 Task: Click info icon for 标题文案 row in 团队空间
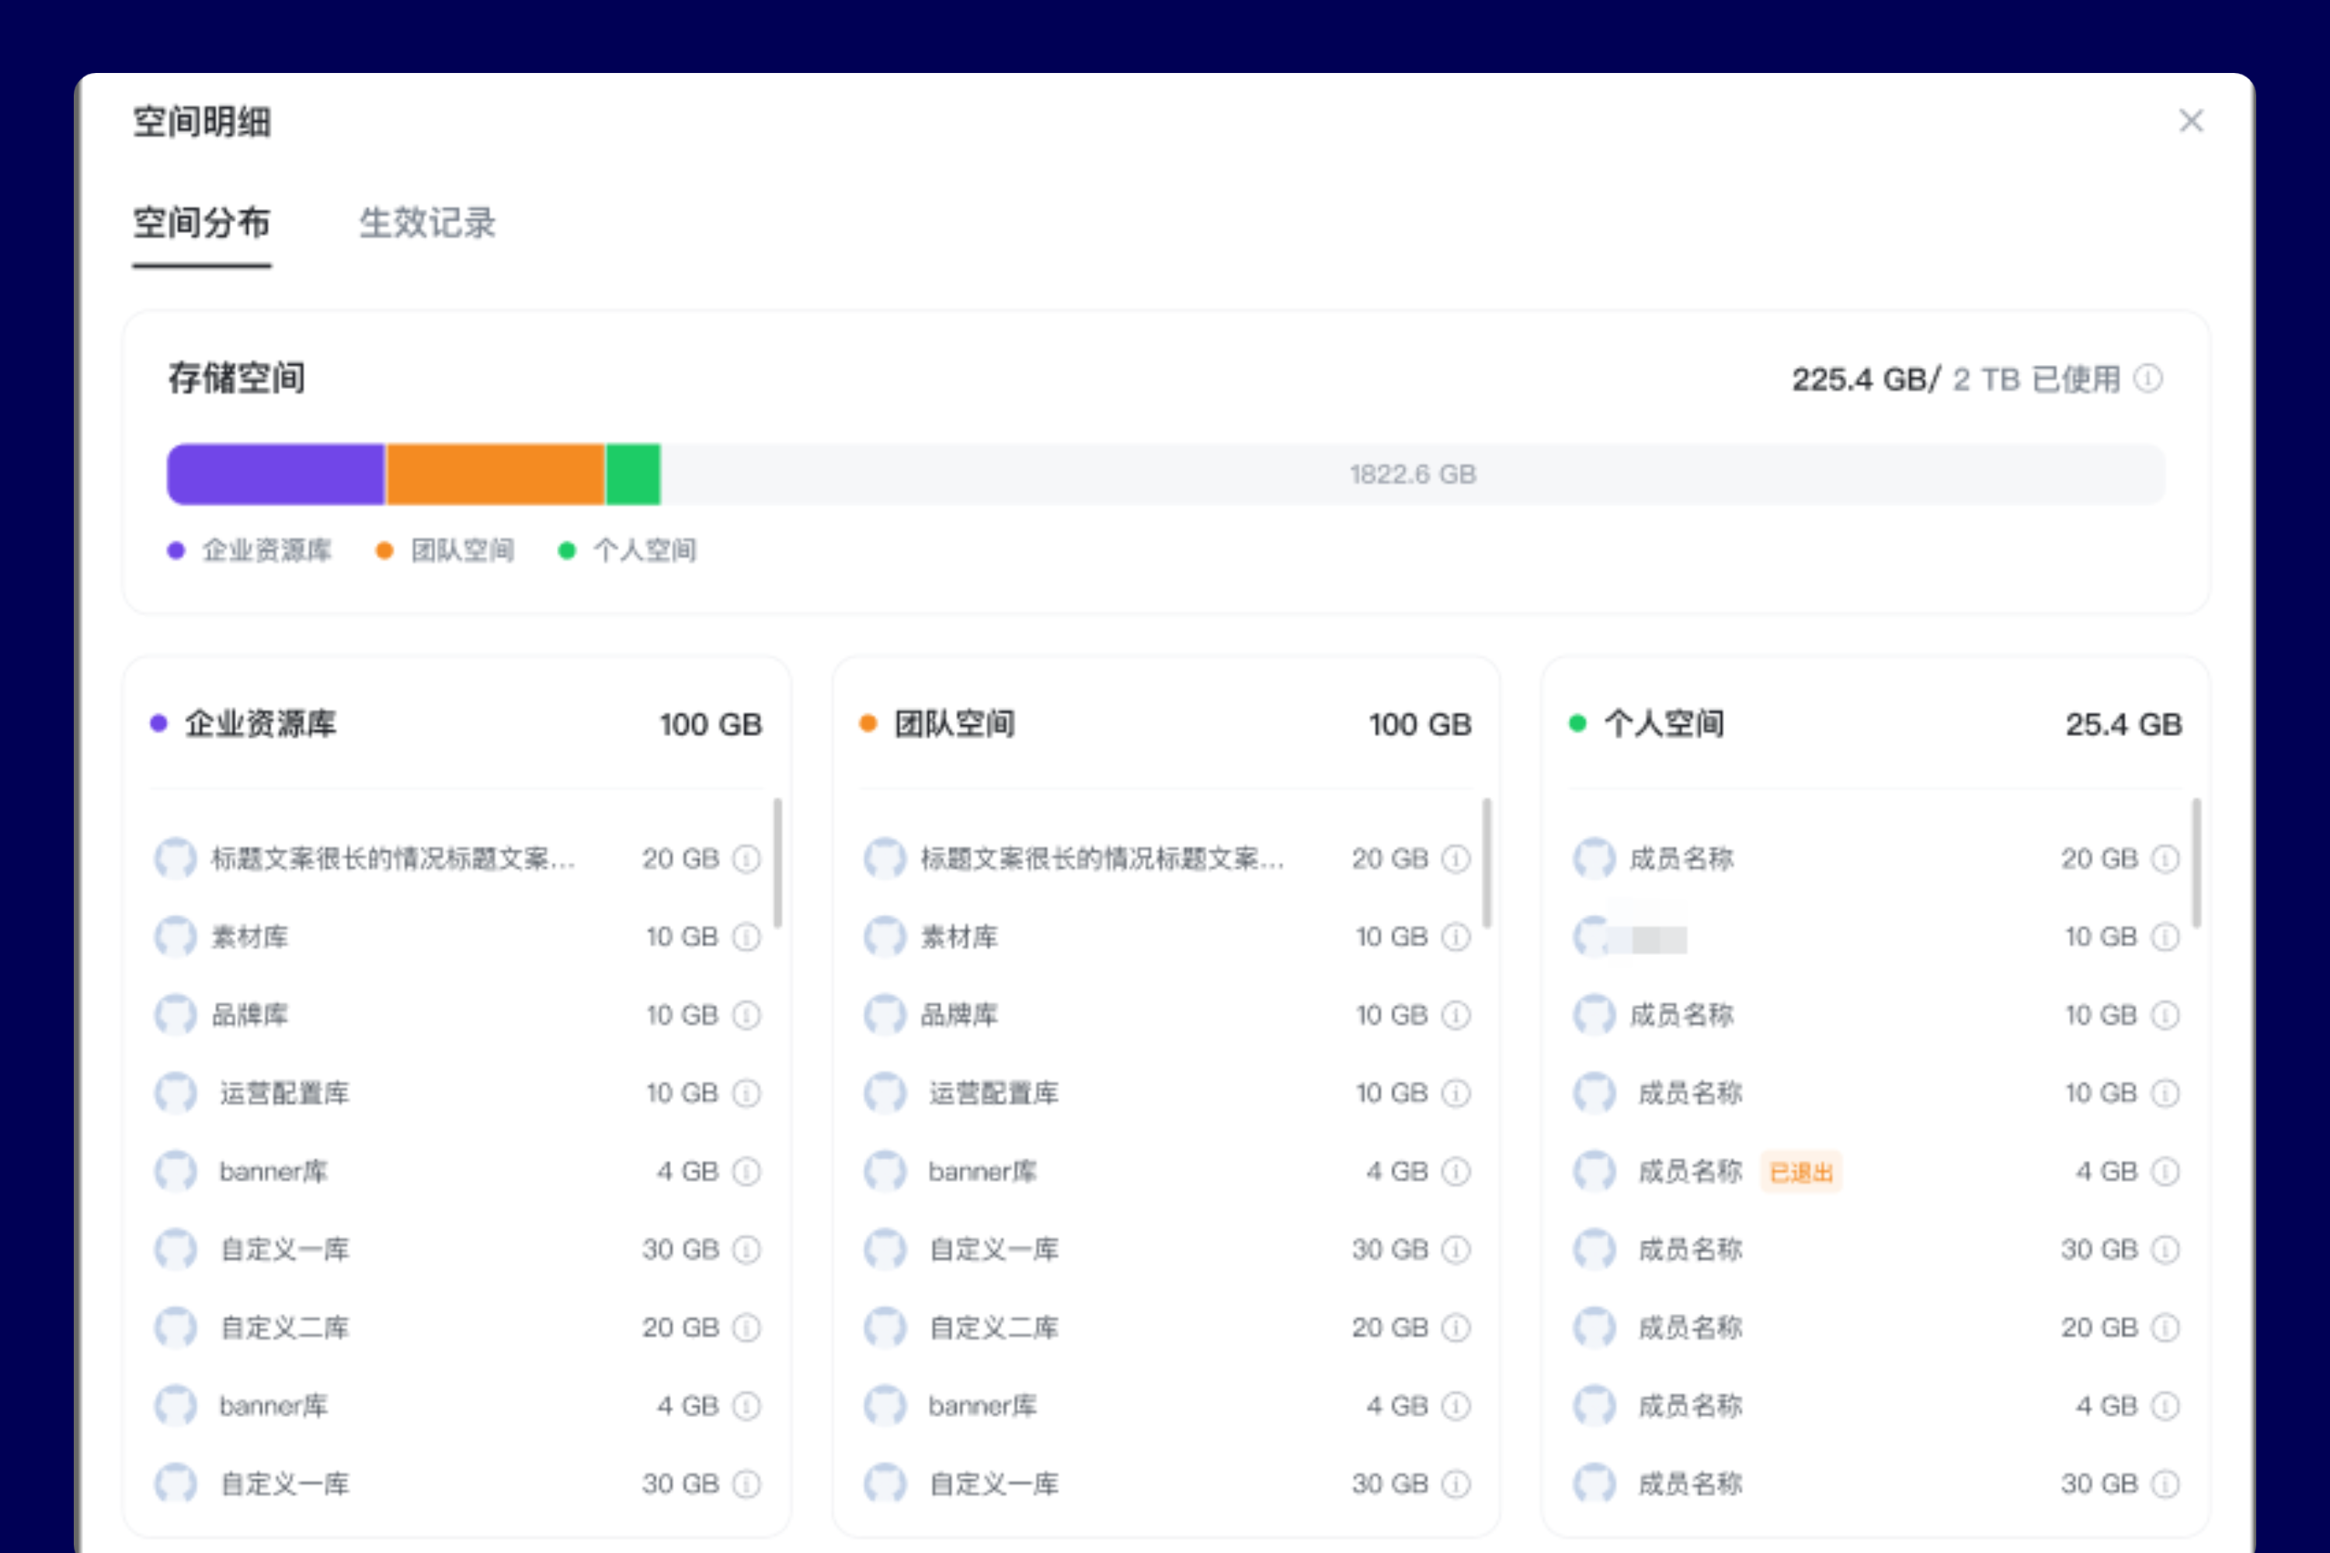coord(1455,859)
